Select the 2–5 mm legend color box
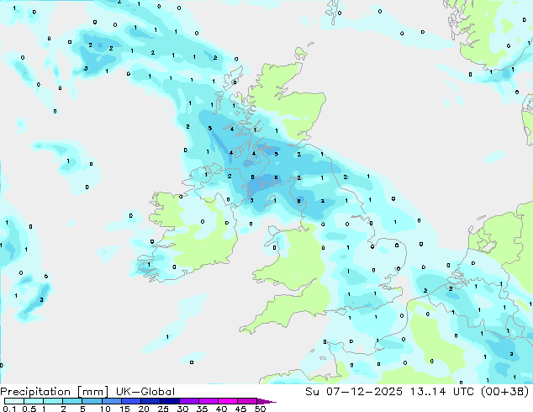The image size is (533, 412). click(x=72, y=401)
